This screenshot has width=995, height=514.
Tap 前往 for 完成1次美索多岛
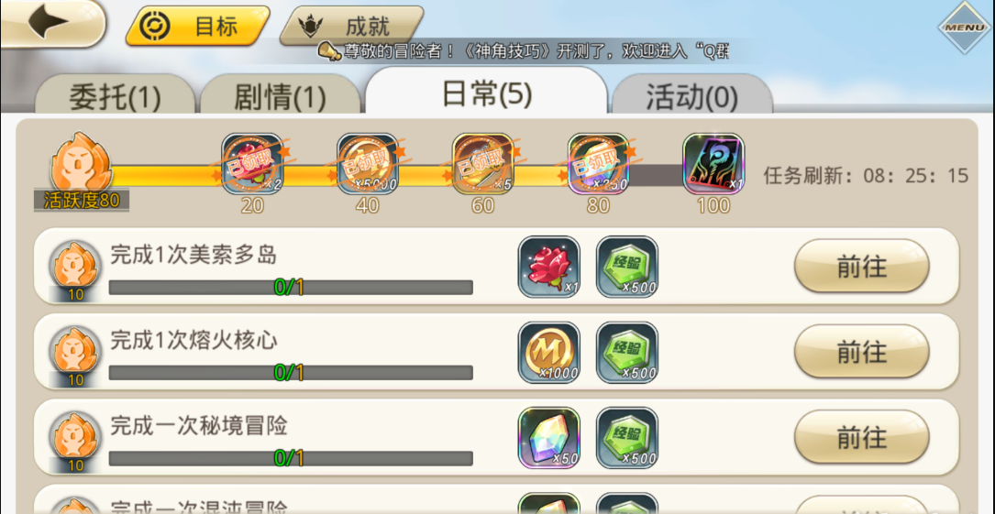[x=862, y=267]
